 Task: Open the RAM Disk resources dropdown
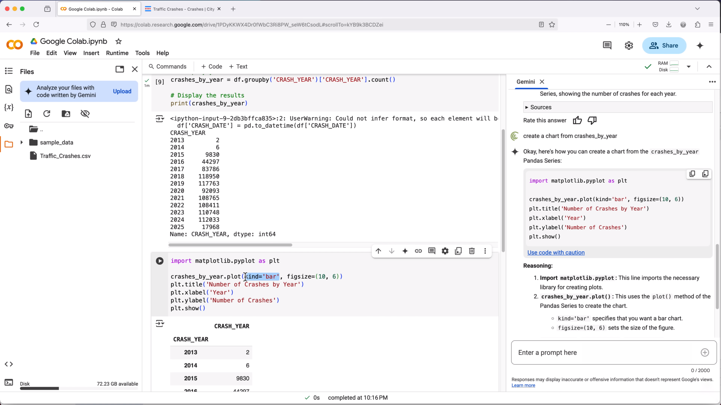coord(689,67)
